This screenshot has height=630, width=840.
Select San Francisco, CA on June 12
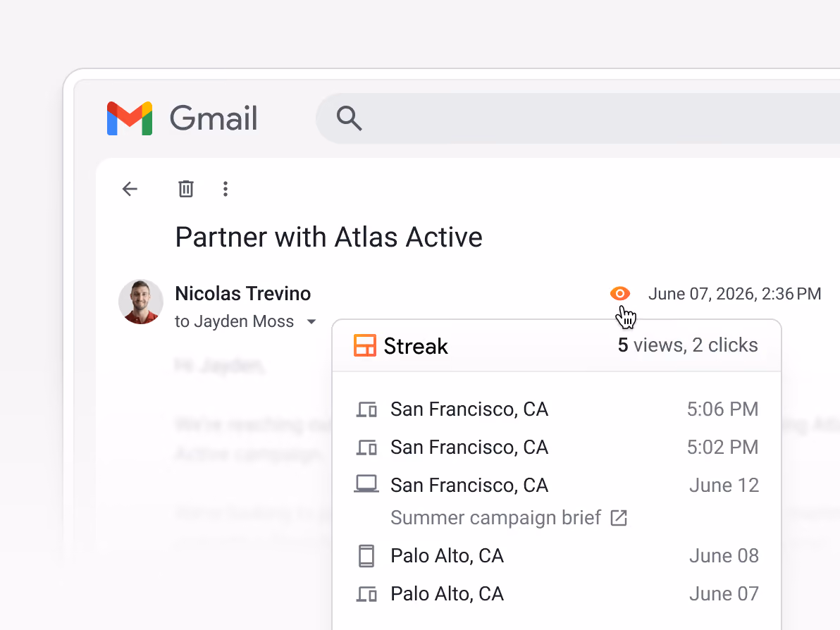tap(469, 486)
